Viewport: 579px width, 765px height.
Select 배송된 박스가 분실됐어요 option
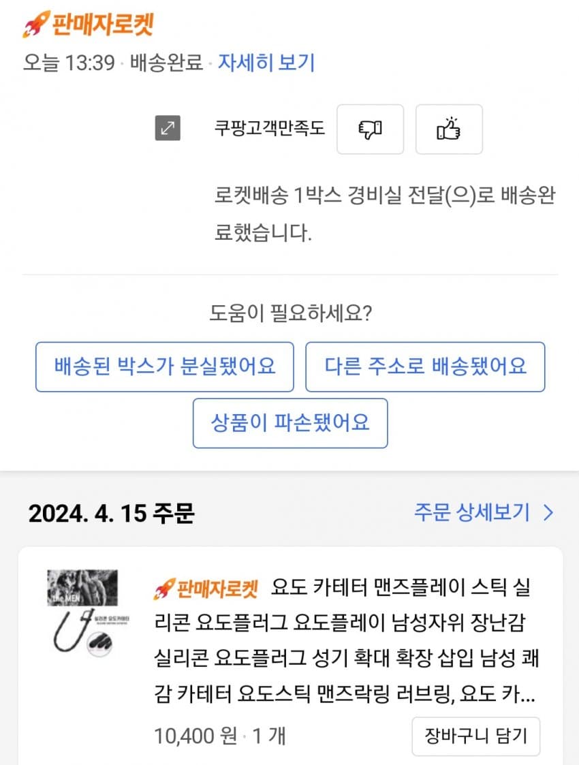tap(165, 367)
